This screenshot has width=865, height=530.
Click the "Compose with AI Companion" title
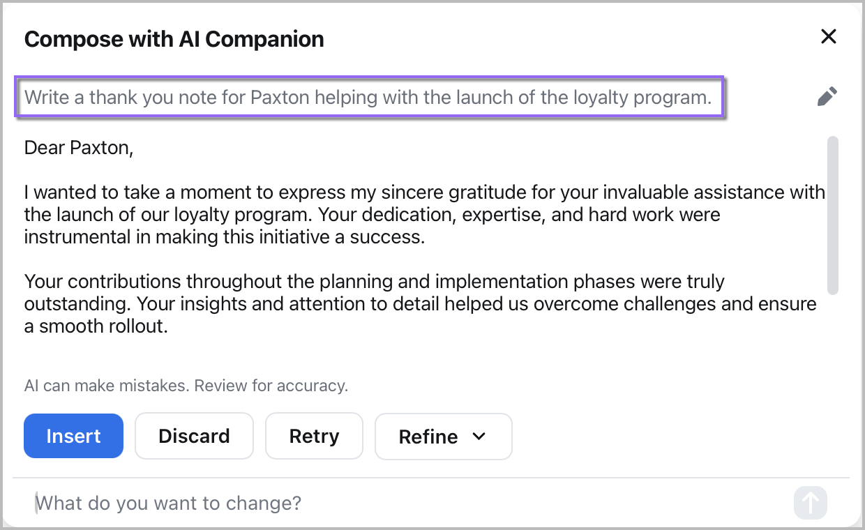coord(174,39)
